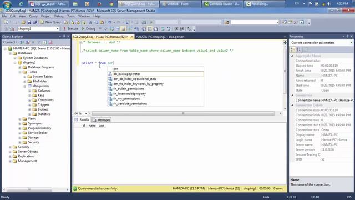Expand the Columns folder under dbo.person
Screen dimensions: 355x200
29,91
